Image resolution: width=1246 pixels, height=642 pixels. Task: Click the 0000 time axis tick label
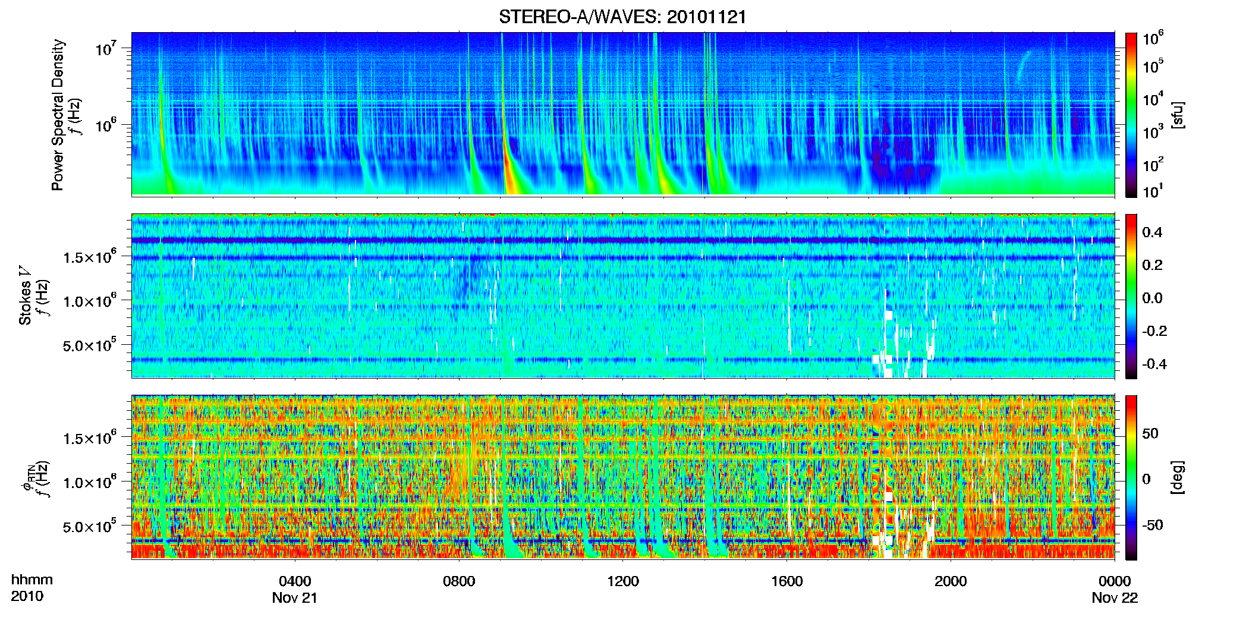click(1115, 581)
